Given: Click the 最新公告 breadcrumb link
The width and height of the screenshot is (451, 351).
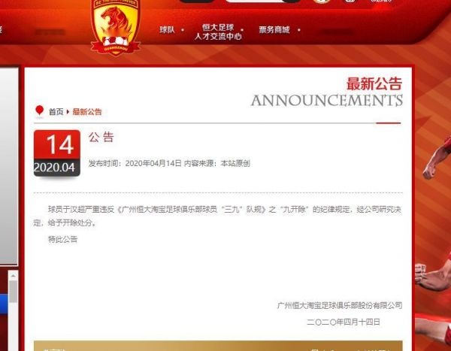Looking at the screenshot, I should coord(87,112).
